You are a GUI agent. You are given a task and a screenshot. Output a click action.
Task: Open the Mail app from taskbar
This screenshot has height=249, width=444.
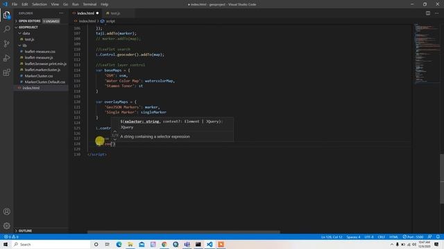pos(142,244)
